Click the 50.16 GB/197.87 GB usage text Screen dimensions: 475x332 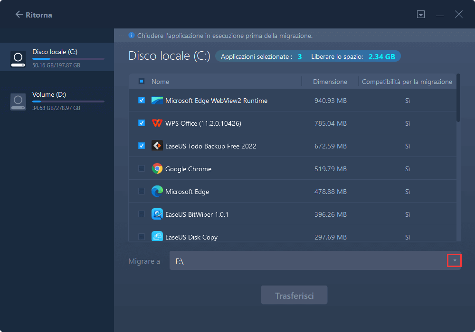(57, 65)
